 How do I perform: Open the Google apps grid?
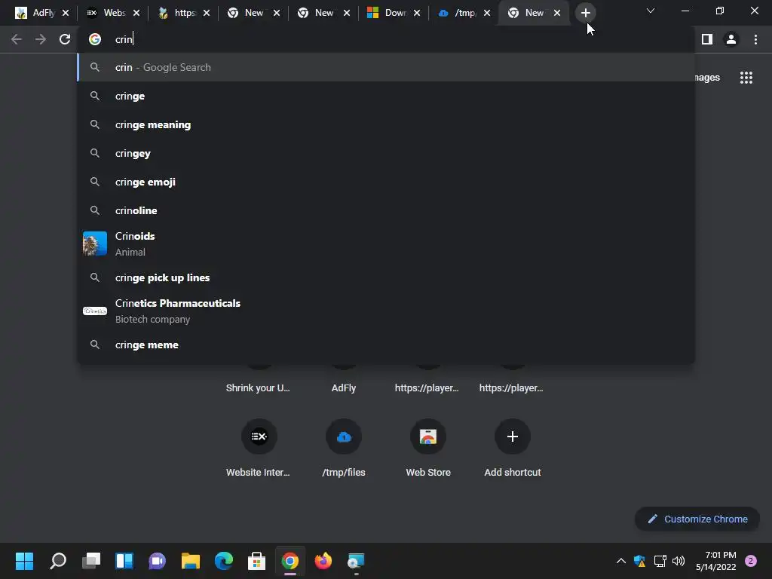[746, 78]
